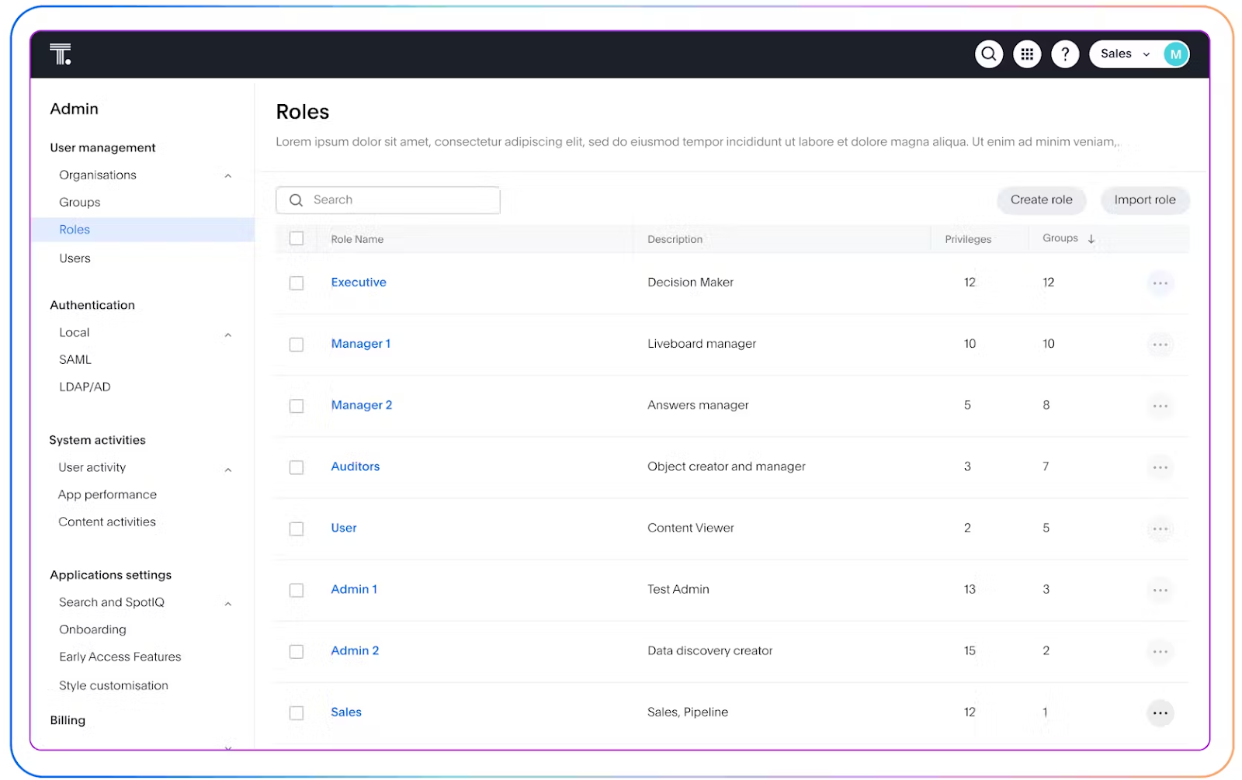Click 'Decision Maker' description text

pyautogui.click(x=690, y=283)
